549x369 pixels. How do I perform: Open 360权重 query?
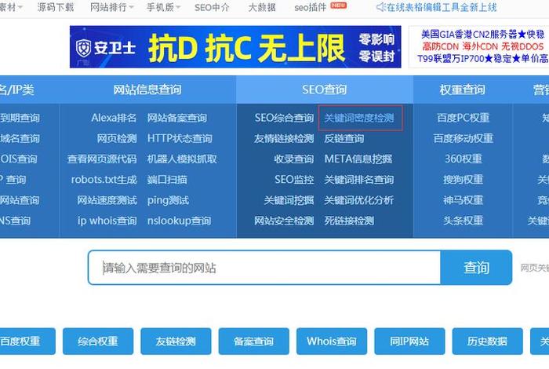(463, 159)
